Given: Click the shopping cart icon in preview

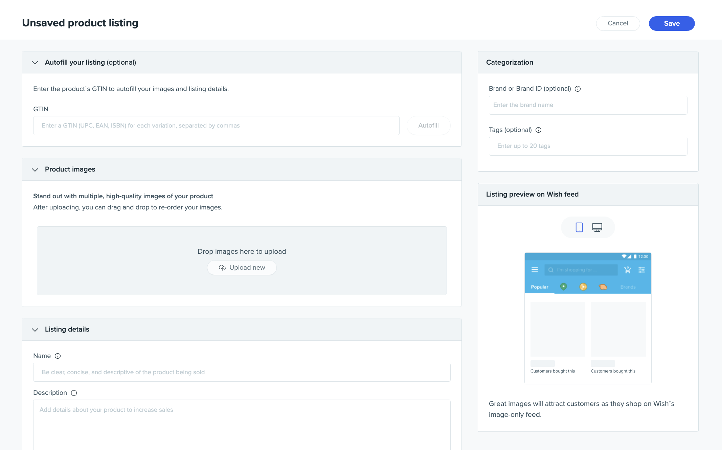Looking at the screenshot, I should pyautogui.click(x=627, y=270).
